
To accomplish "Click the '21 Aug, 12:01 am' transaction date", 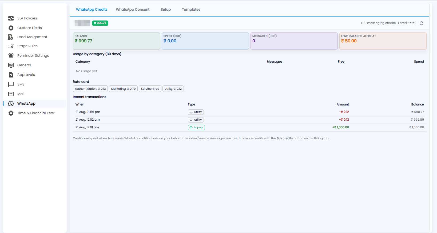I will [x=87, y=128].
